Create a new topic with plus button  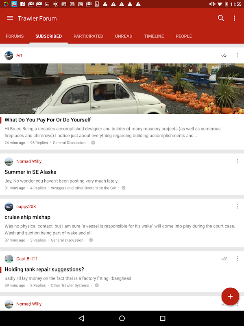[x=230, y=296]
